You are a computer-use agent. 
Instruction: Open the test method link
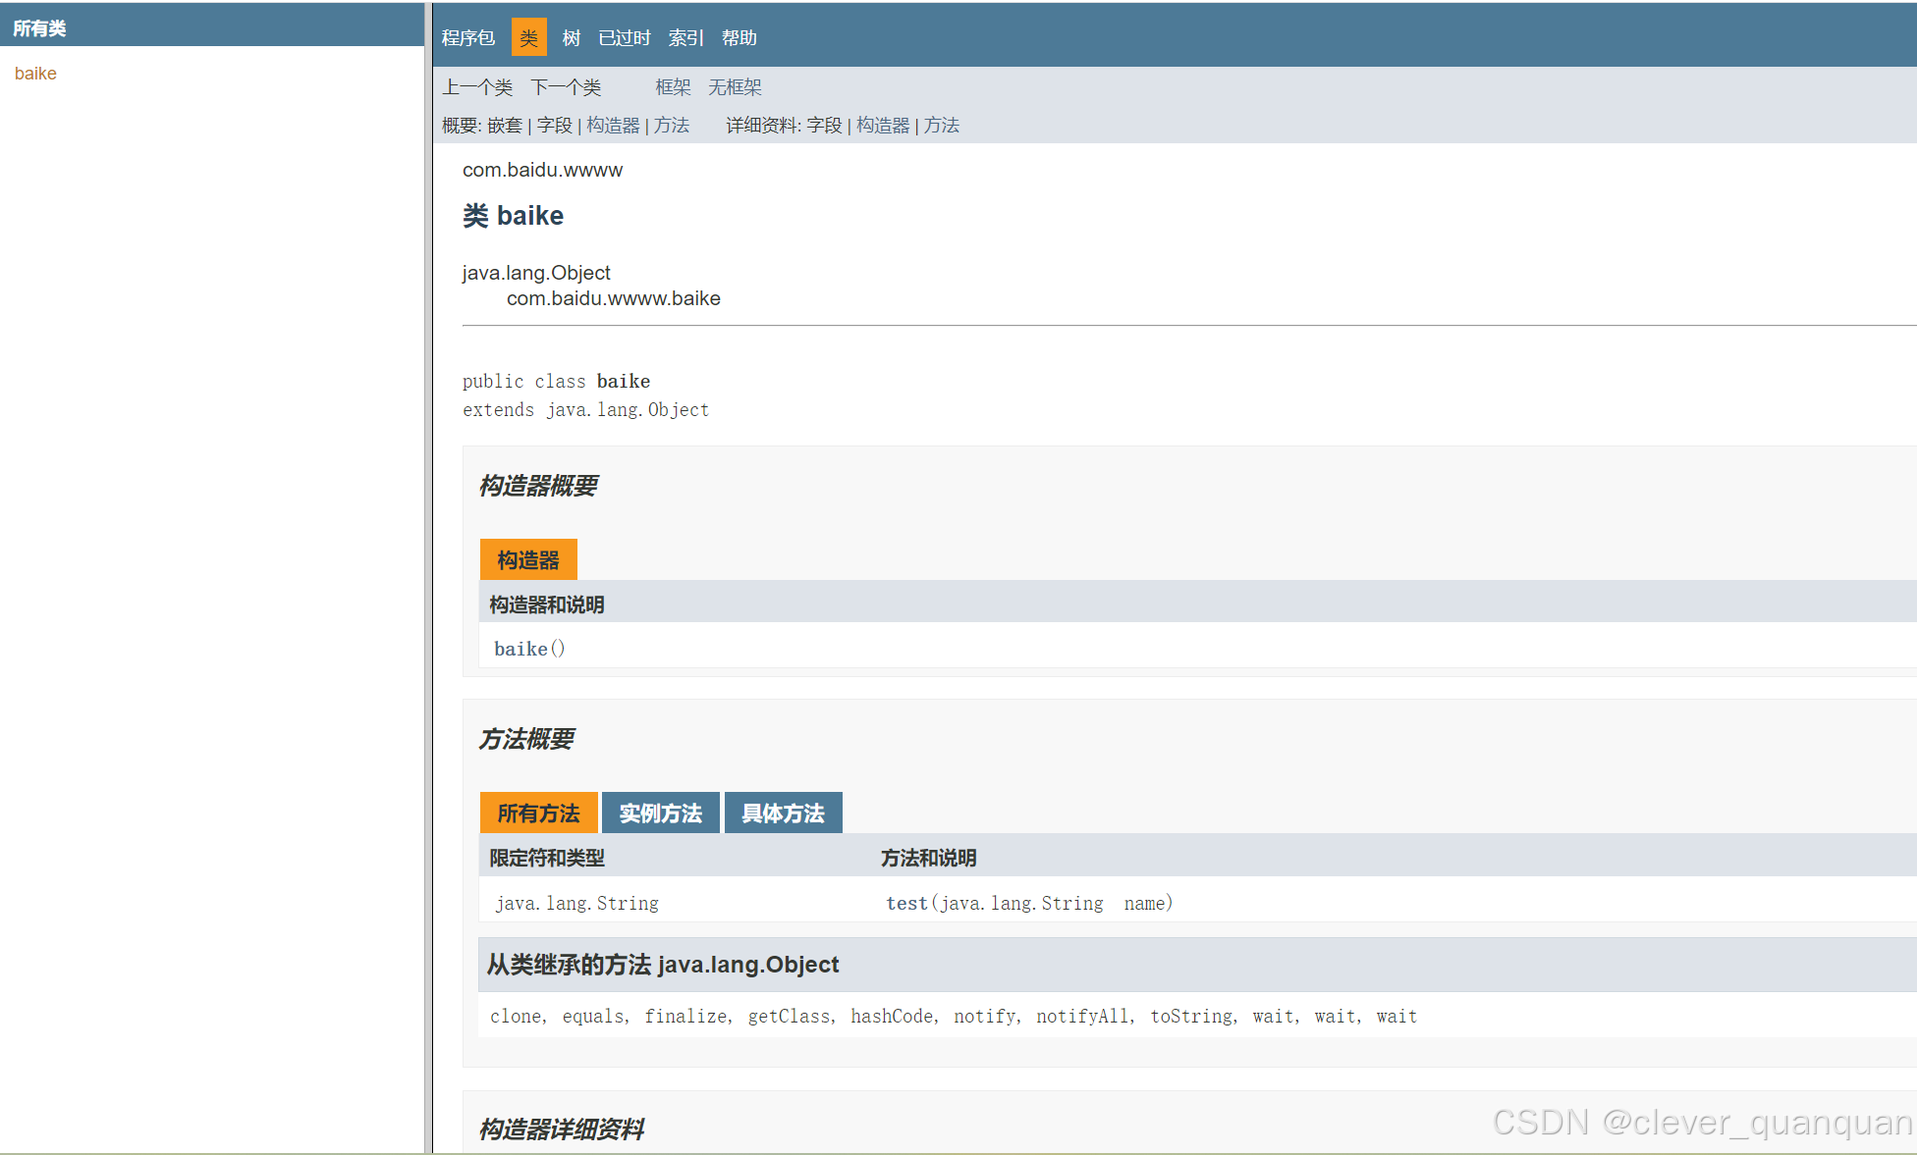906,903
